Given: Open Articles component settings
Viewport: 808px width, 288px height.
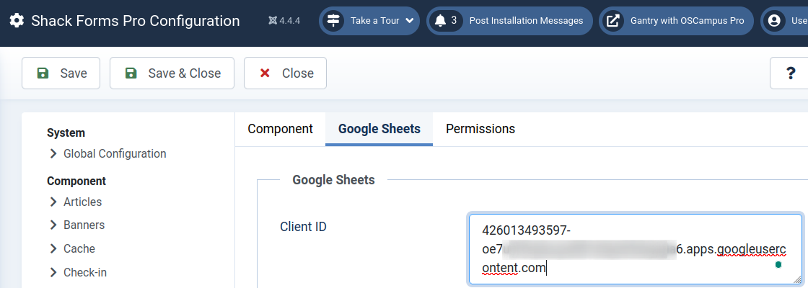Looking at the screenshot, I should tap(82, 202).
